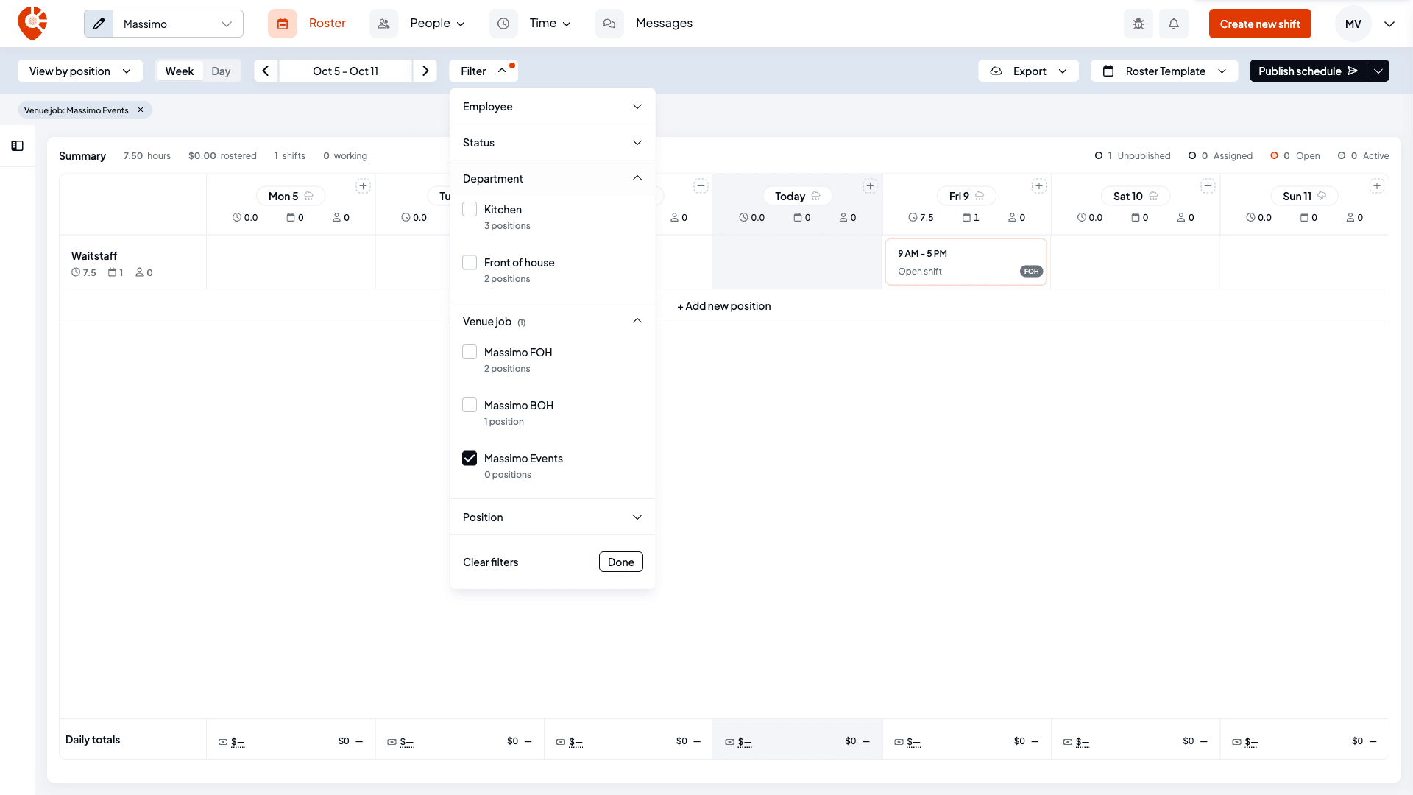Viewport: 1413px width, 795px height.
Task: Check the Massimo FOH checkbox
Action: [x=470, y=352]
